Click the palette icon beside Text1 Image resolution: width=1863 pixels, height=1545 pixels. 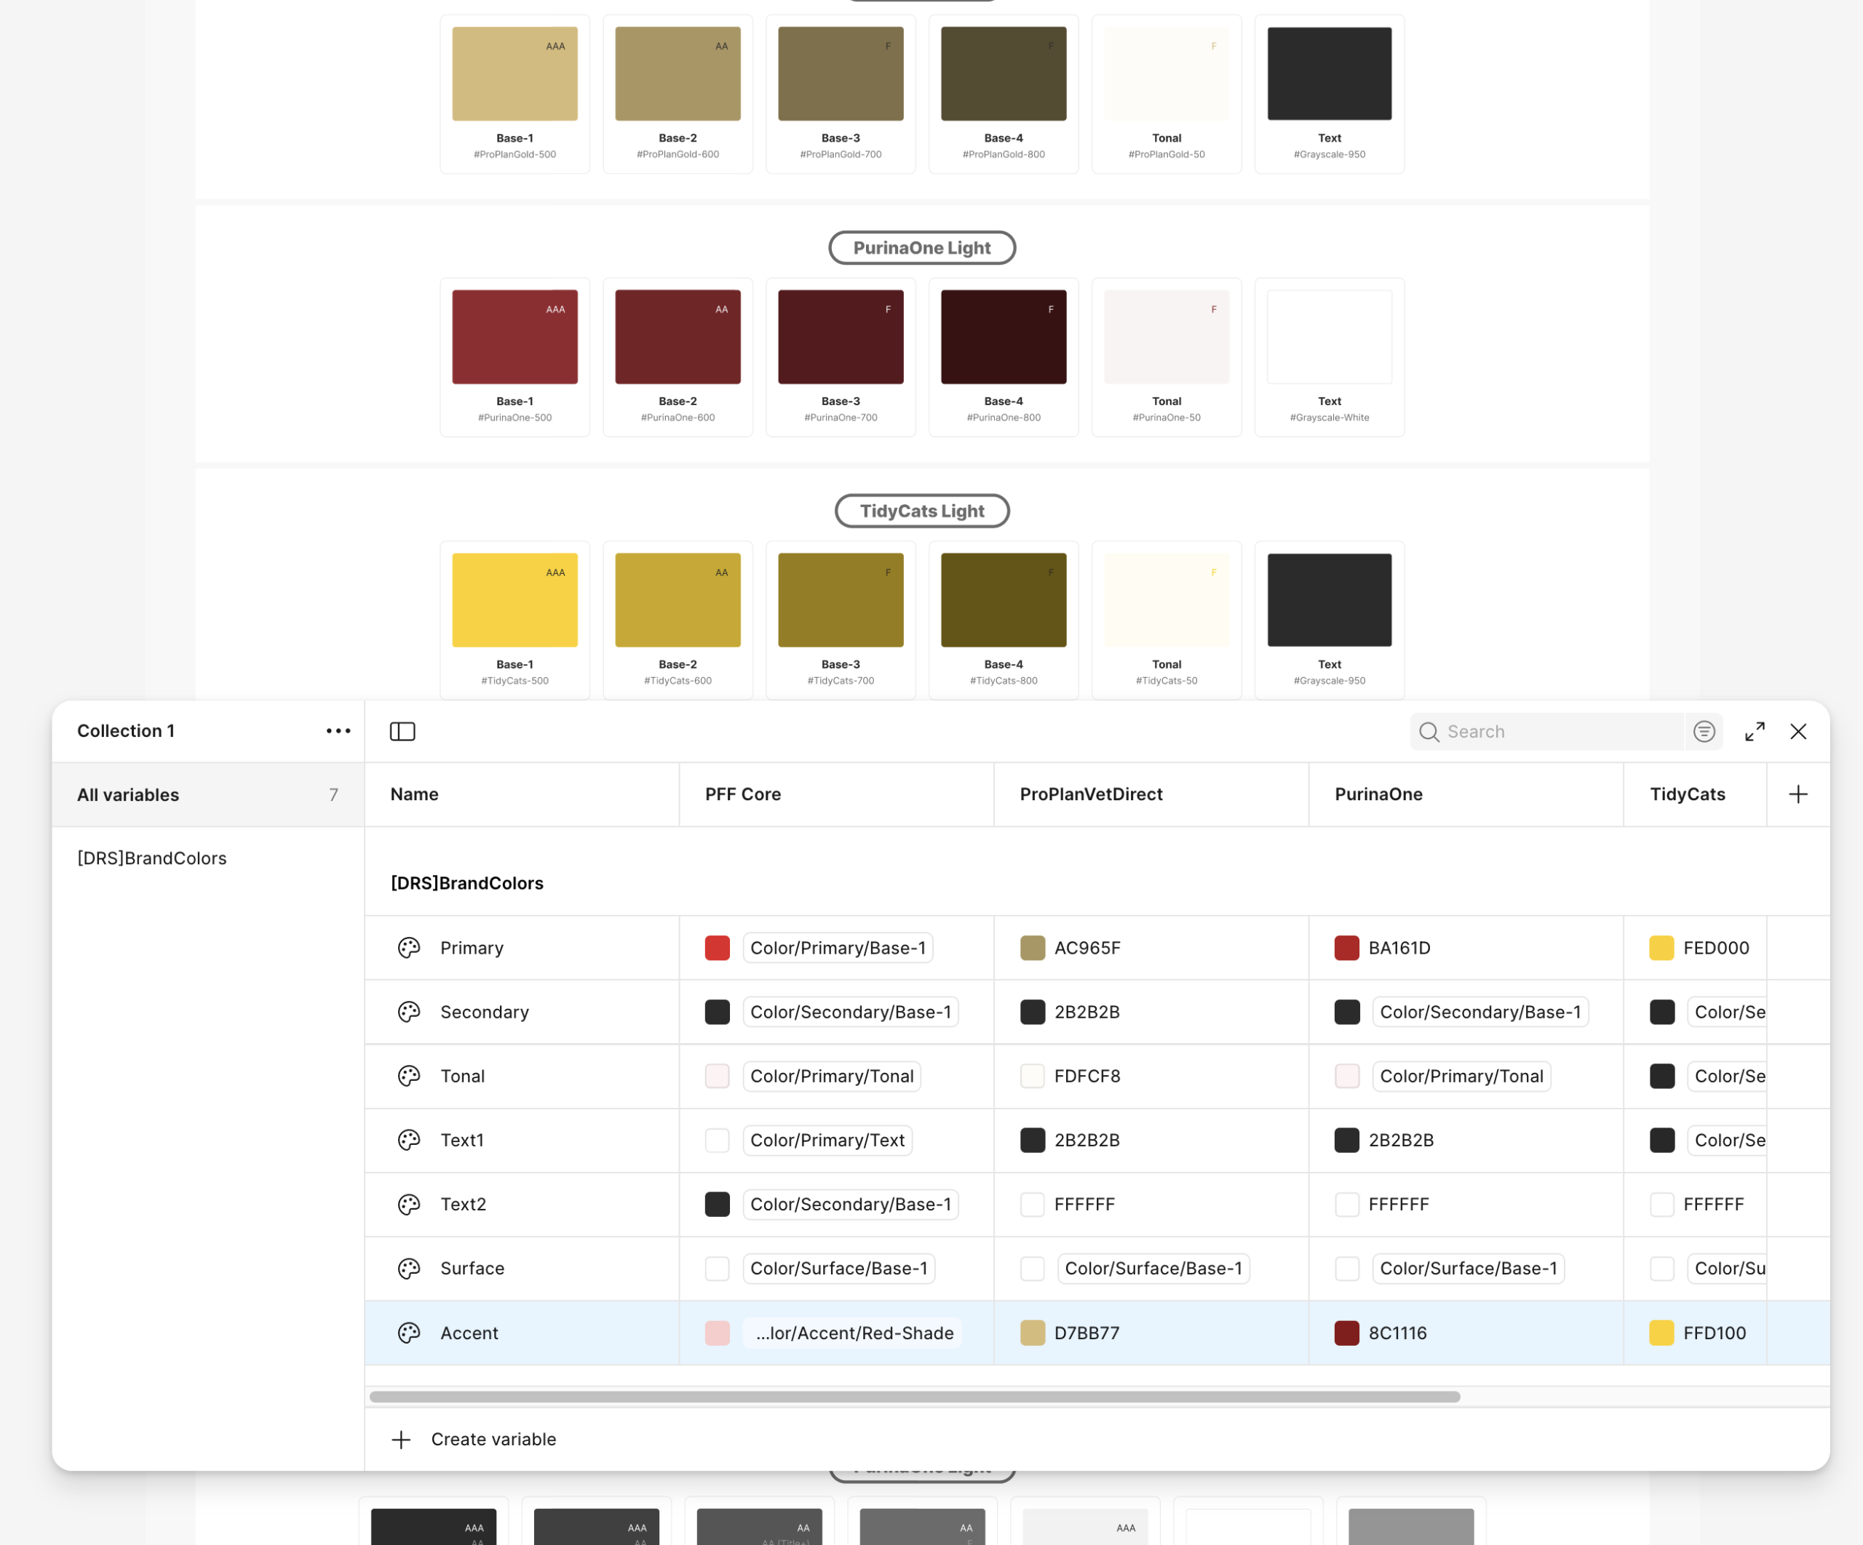[x=409, y=1140]
